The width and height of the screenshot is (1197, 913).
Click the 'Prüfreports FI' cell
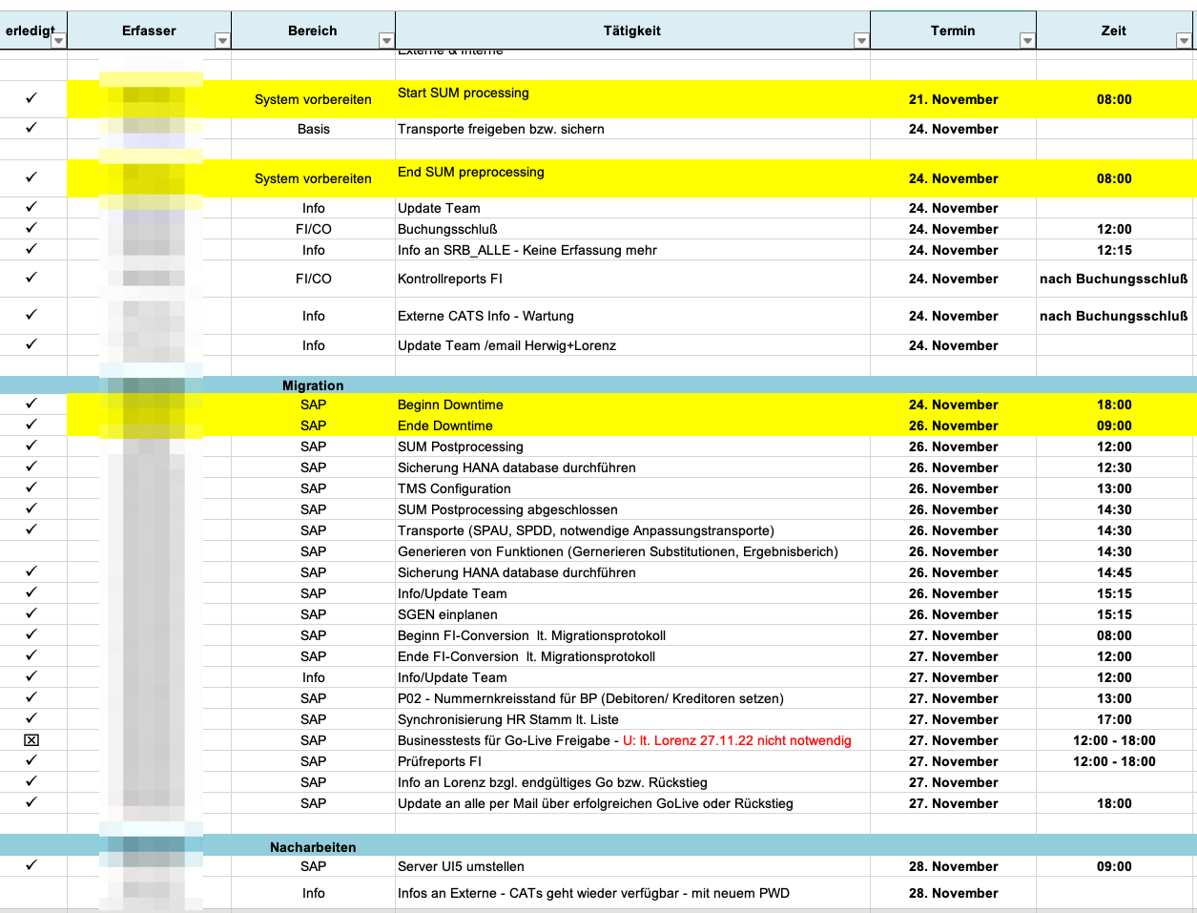pyautogui.click(x=632, y=761)
